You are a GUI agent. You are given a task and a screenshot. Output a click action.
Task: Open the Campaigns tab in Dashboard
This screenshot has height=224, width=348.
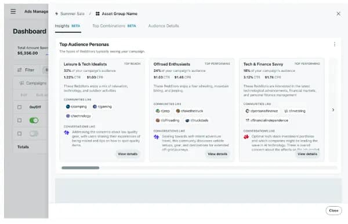[33, 83]
